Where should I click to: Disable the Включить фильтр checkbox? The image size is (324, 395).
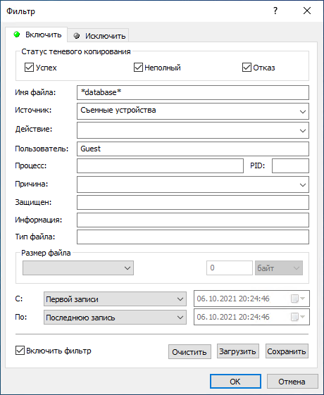tap(20, 351)
